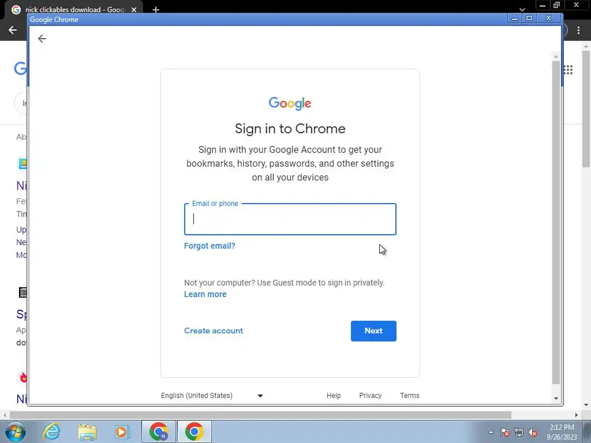Open Chrome's three-dot menu
This screenshot has height=443, width=591.
coord(578,31)
